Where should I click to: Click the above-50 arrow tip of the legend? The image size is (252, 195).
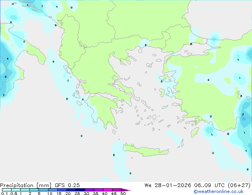tap(126, 190)
